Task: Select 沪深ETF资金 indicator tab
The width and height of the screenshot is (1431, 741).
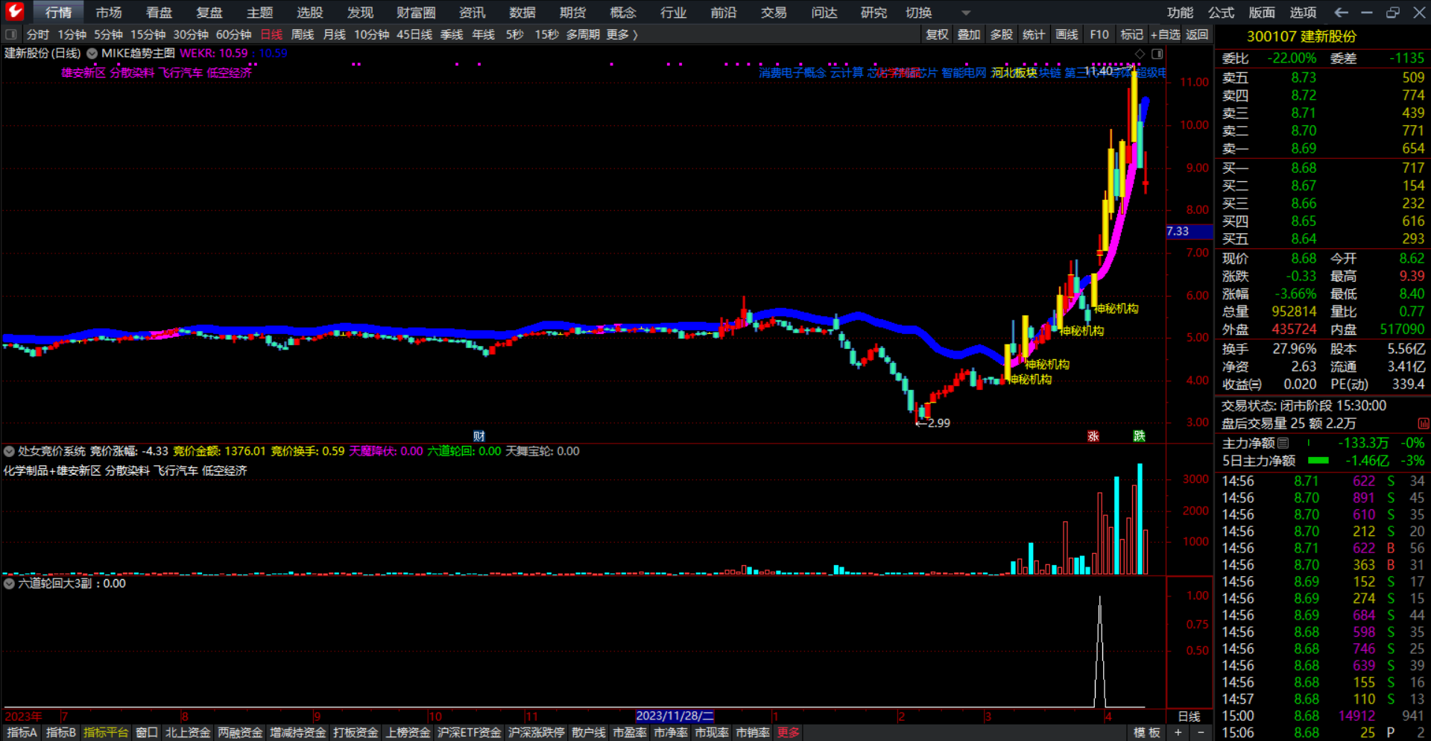Action: click(470, 733)
